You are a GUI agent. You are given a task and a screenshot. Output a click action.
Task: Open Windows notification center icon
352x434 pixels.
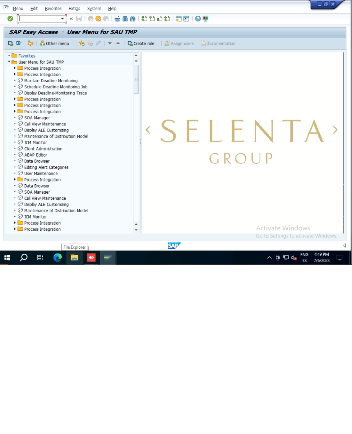click(x=339, y=258)
